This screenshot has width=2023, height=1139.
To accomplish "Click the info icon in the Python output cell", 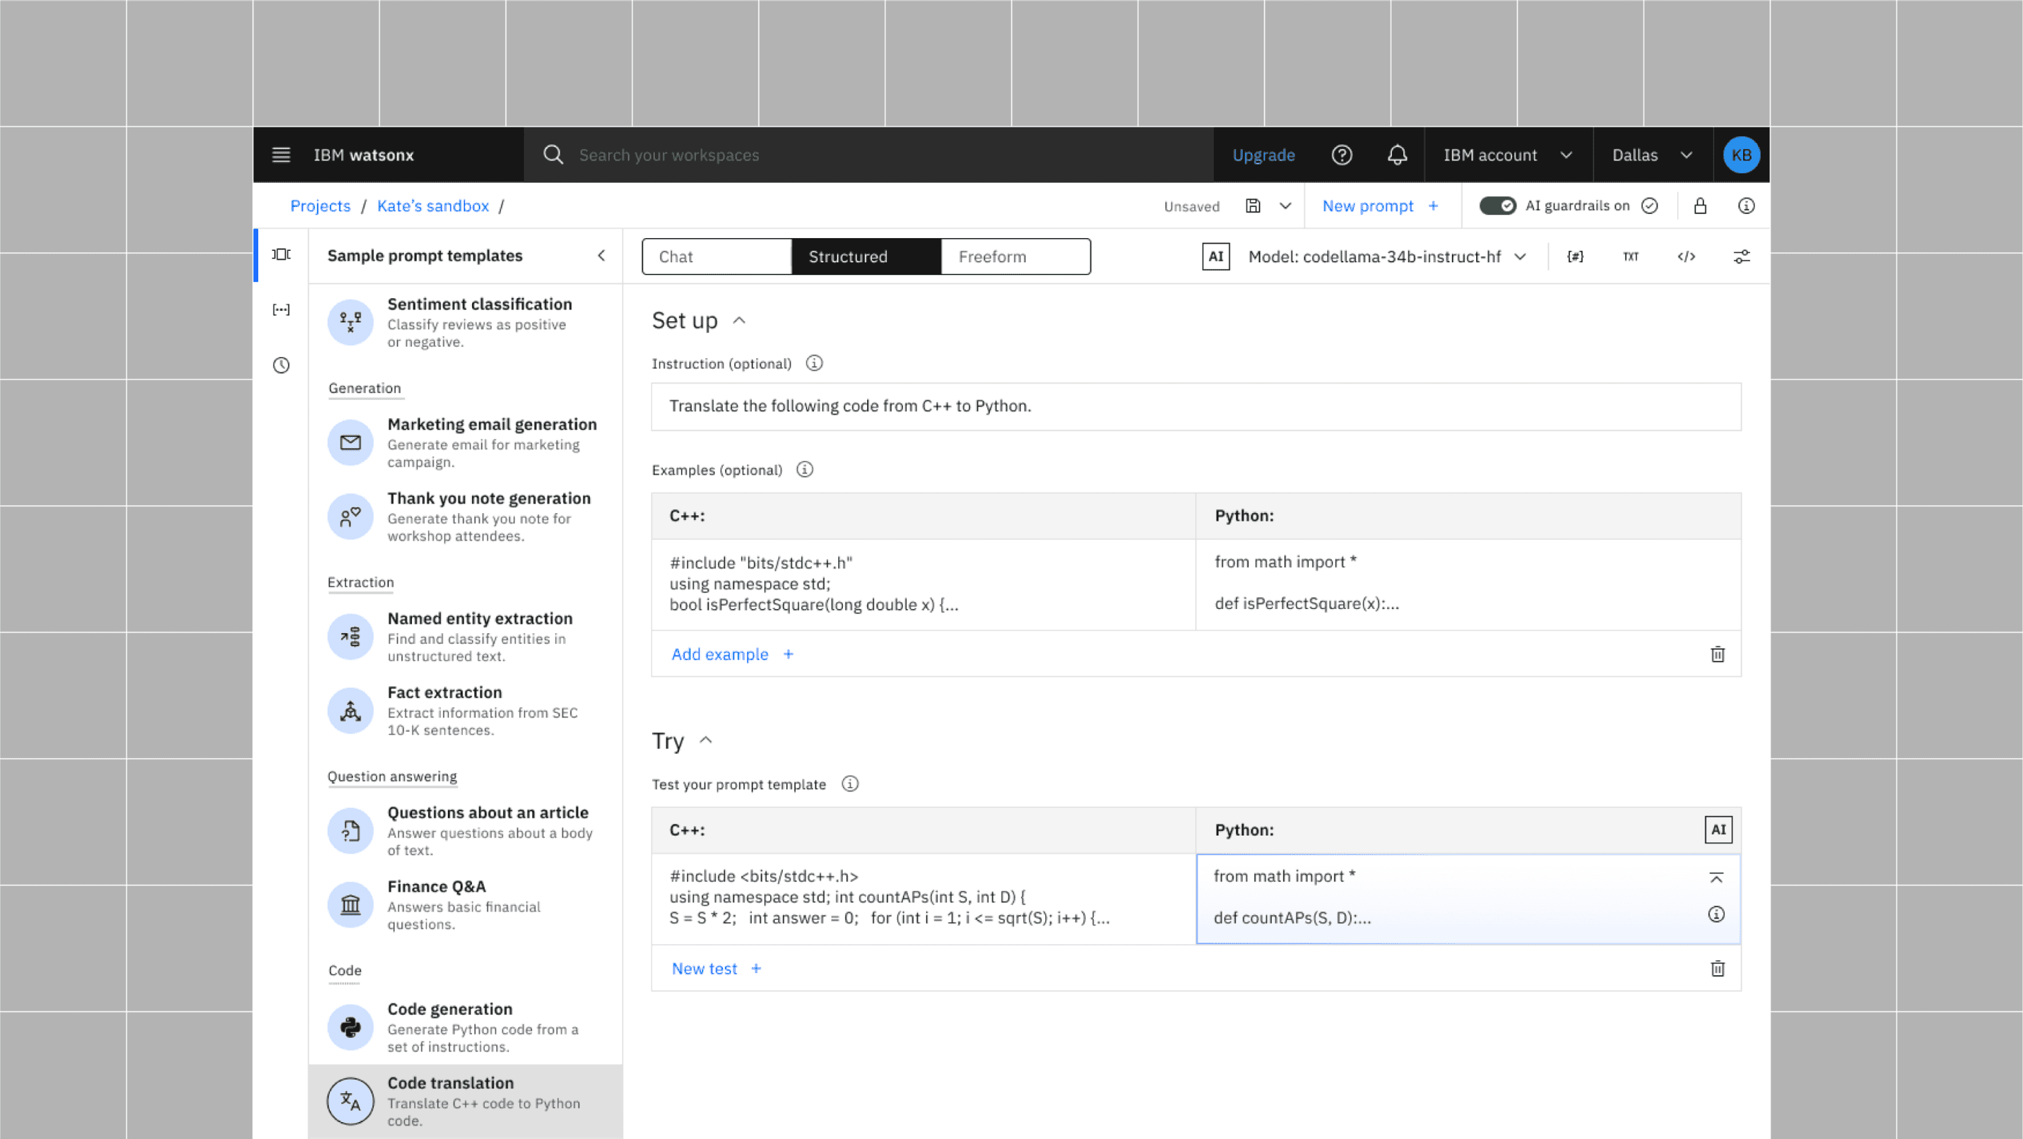I will (x=1717, y=914).
